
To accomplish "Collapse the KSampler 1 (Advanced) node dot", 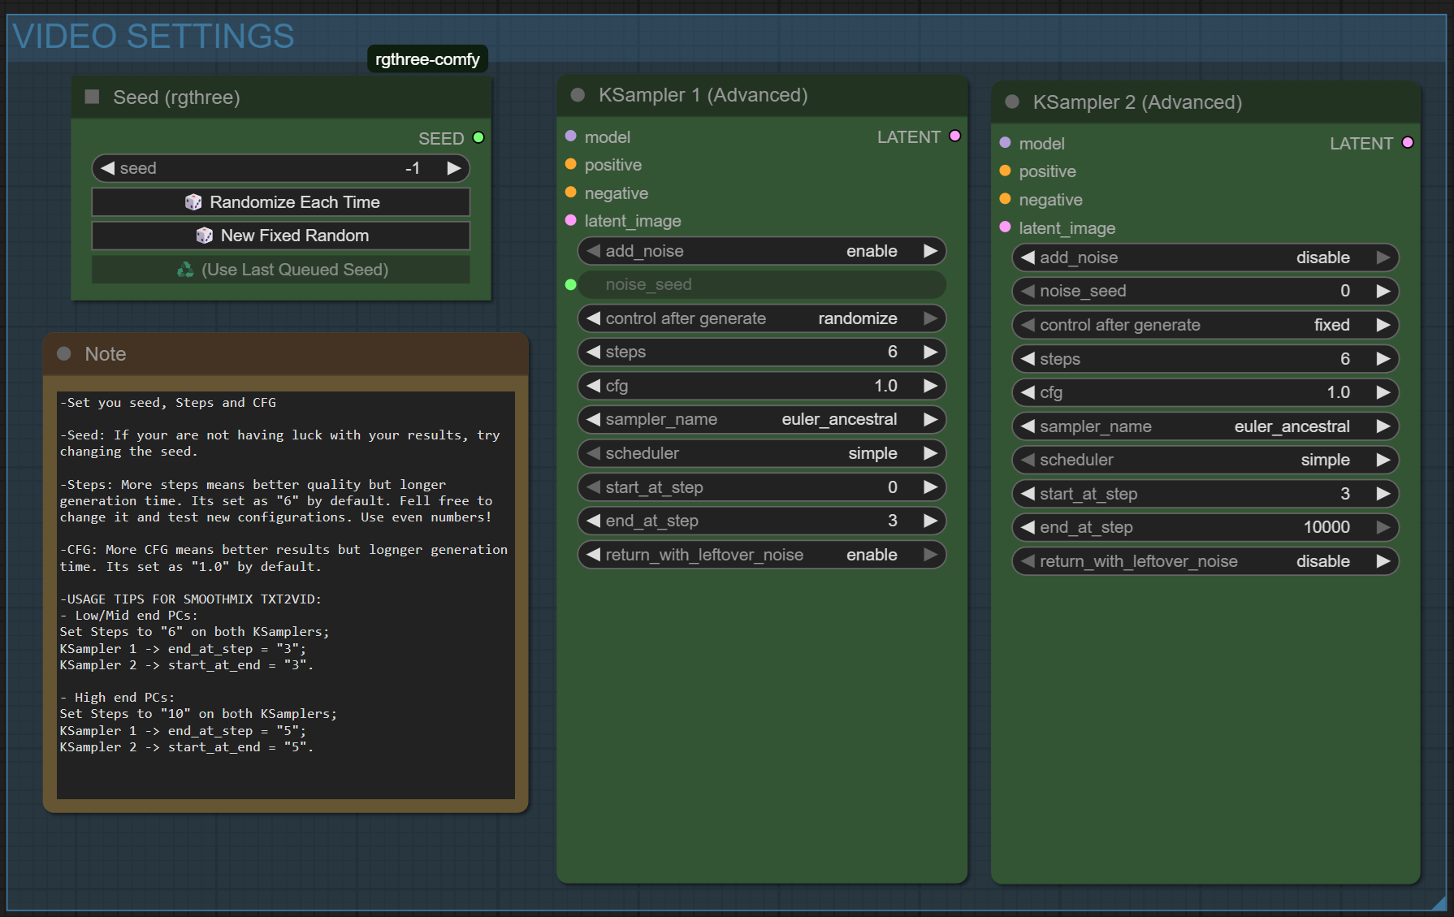I will pyautogui.click(x=578, y=95).
